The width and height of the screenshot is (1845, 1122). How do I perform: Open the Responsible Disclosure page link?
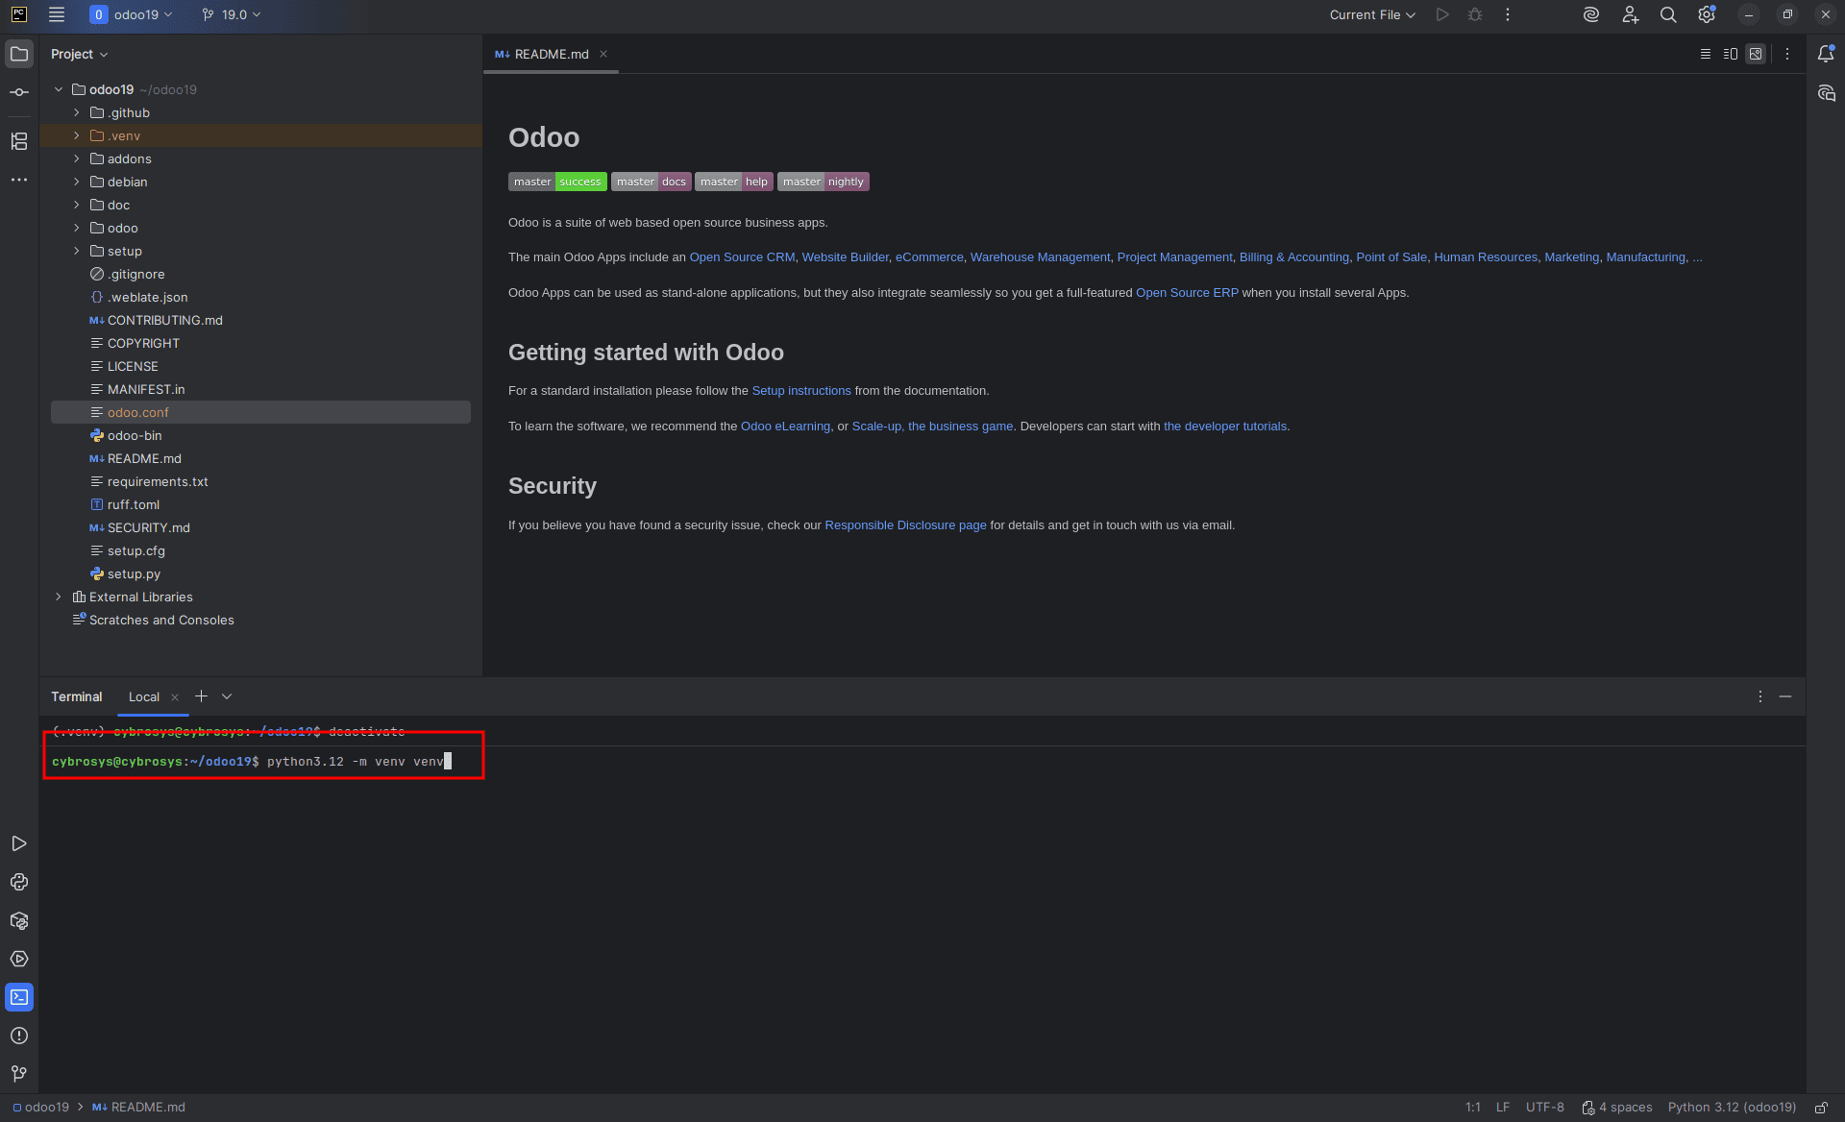[x=905, y=525]
